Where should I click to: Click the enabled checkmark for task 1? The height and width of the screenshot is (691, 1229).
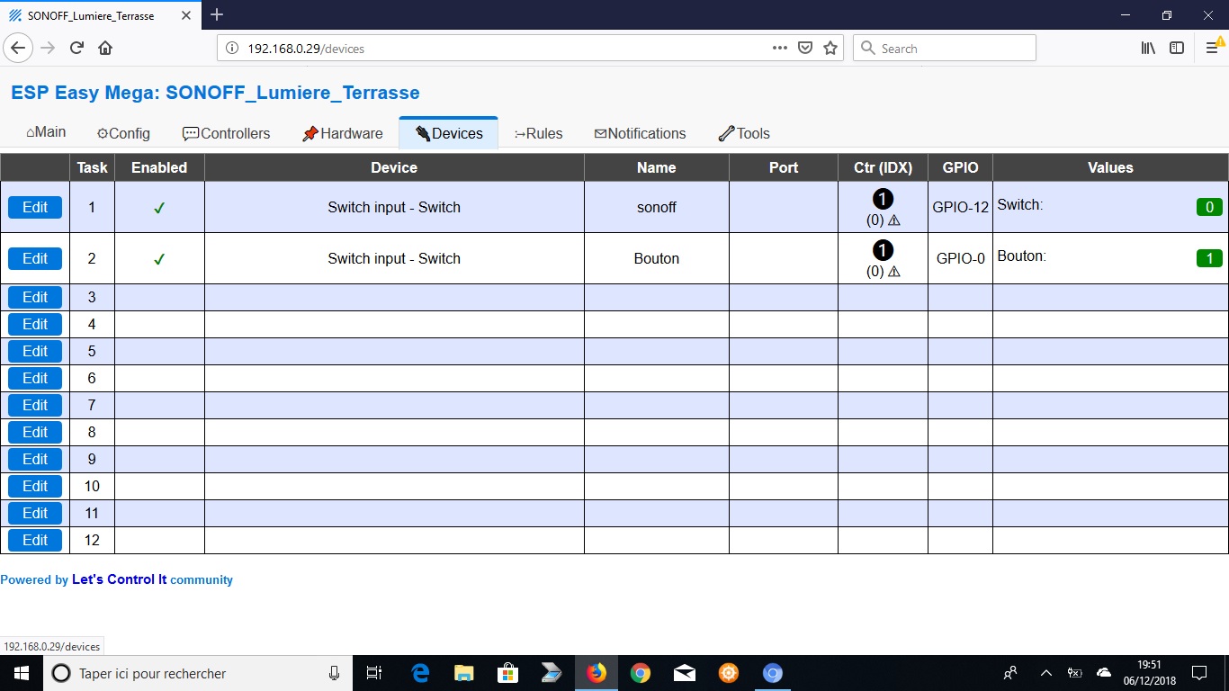tap(159, 208)
